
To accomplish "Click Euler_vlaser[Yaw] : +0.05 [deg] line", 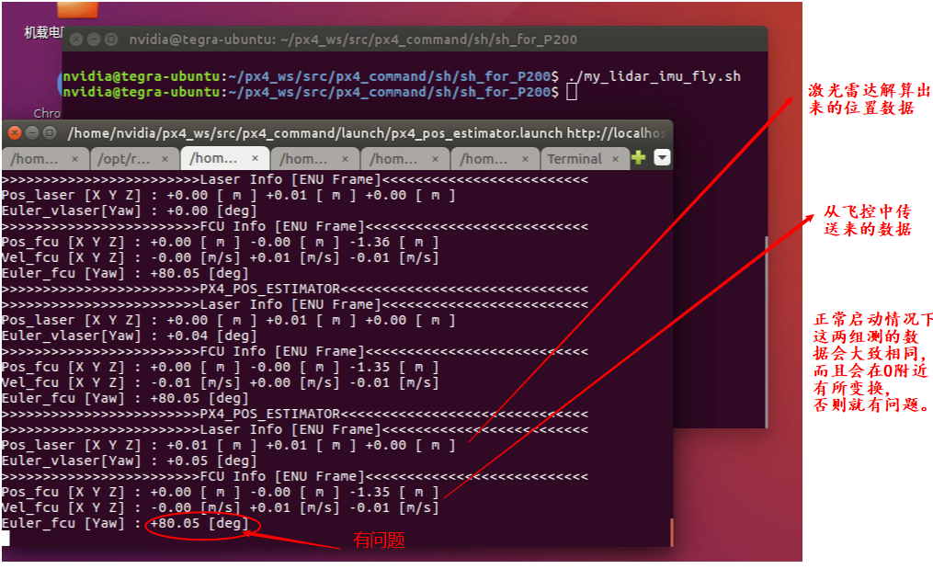I will pos(129,461).
